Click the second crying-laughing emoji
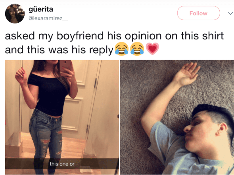 tap(137, 49)
